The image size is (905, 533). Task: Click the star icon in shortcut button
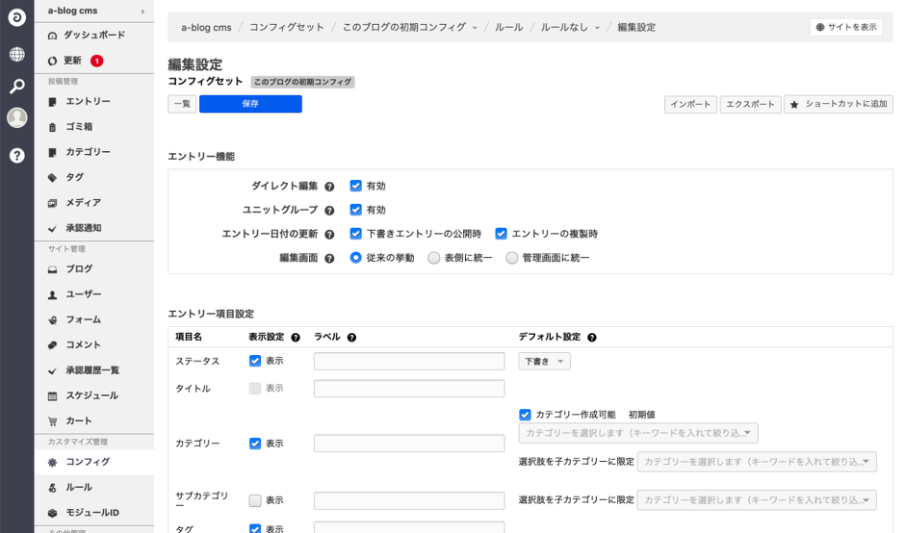(x=794, y=105)
